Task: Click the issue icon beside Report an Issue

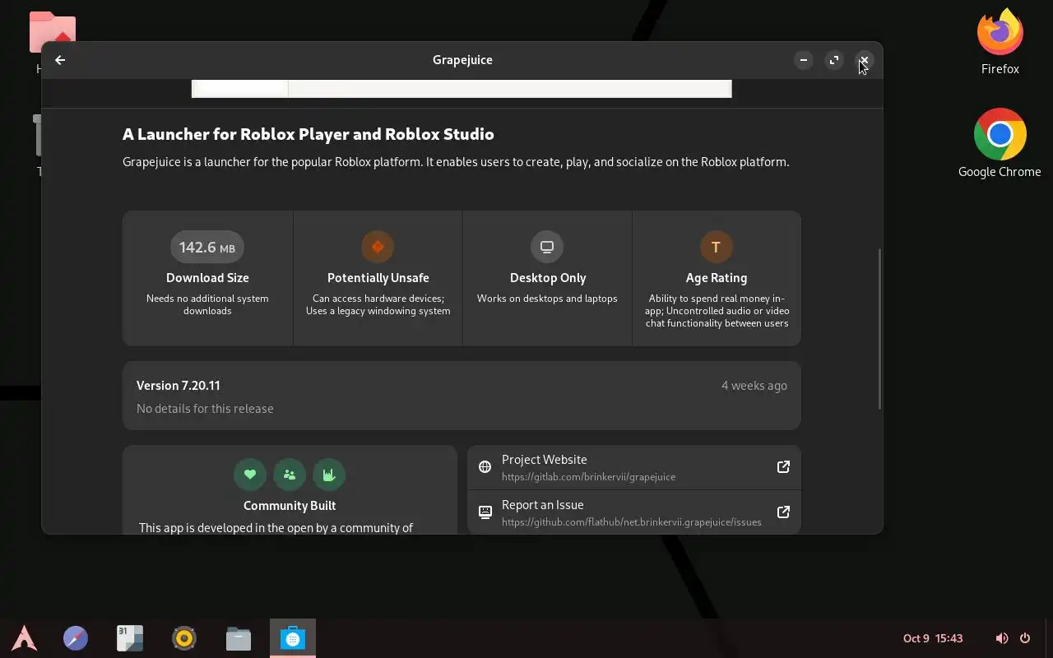Action: point(485,512)
